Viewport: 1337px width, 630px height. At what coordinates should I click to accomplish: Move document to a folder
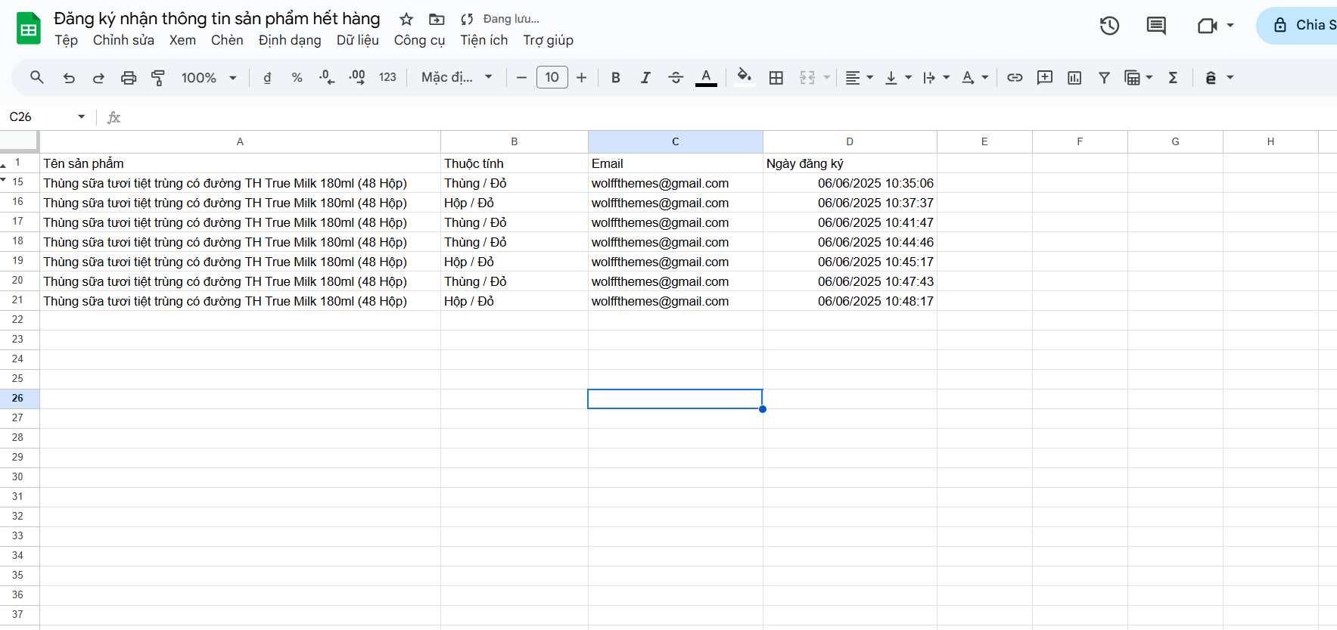pos(437,19)
